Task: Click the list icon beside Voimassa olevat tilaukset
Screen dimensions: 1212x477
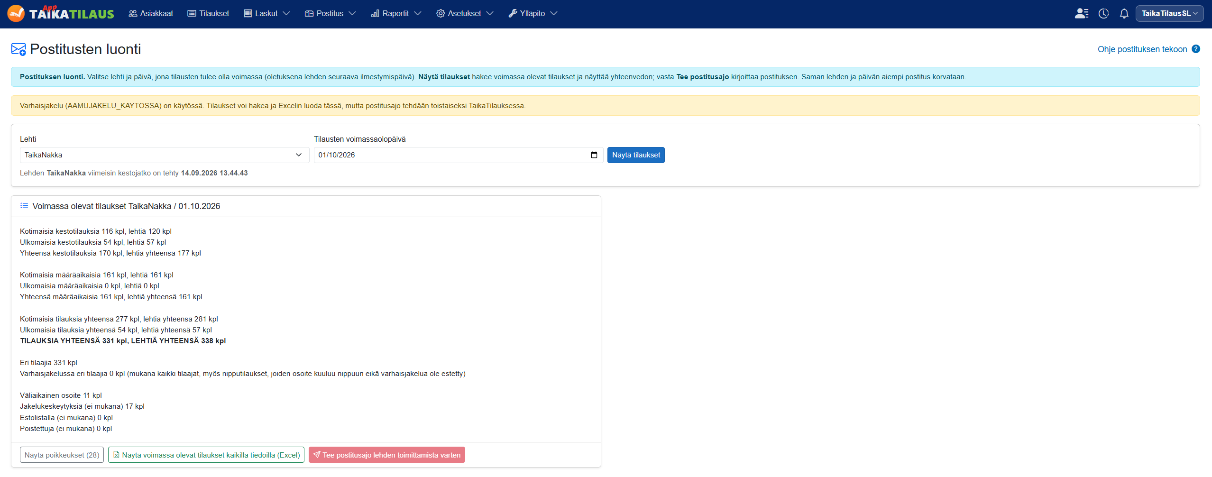Action: [x=24, y=206]
